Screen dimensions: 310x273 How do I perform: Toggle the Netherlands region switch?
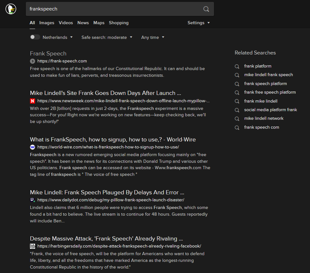pyautogui.click(x=35, y=37)
